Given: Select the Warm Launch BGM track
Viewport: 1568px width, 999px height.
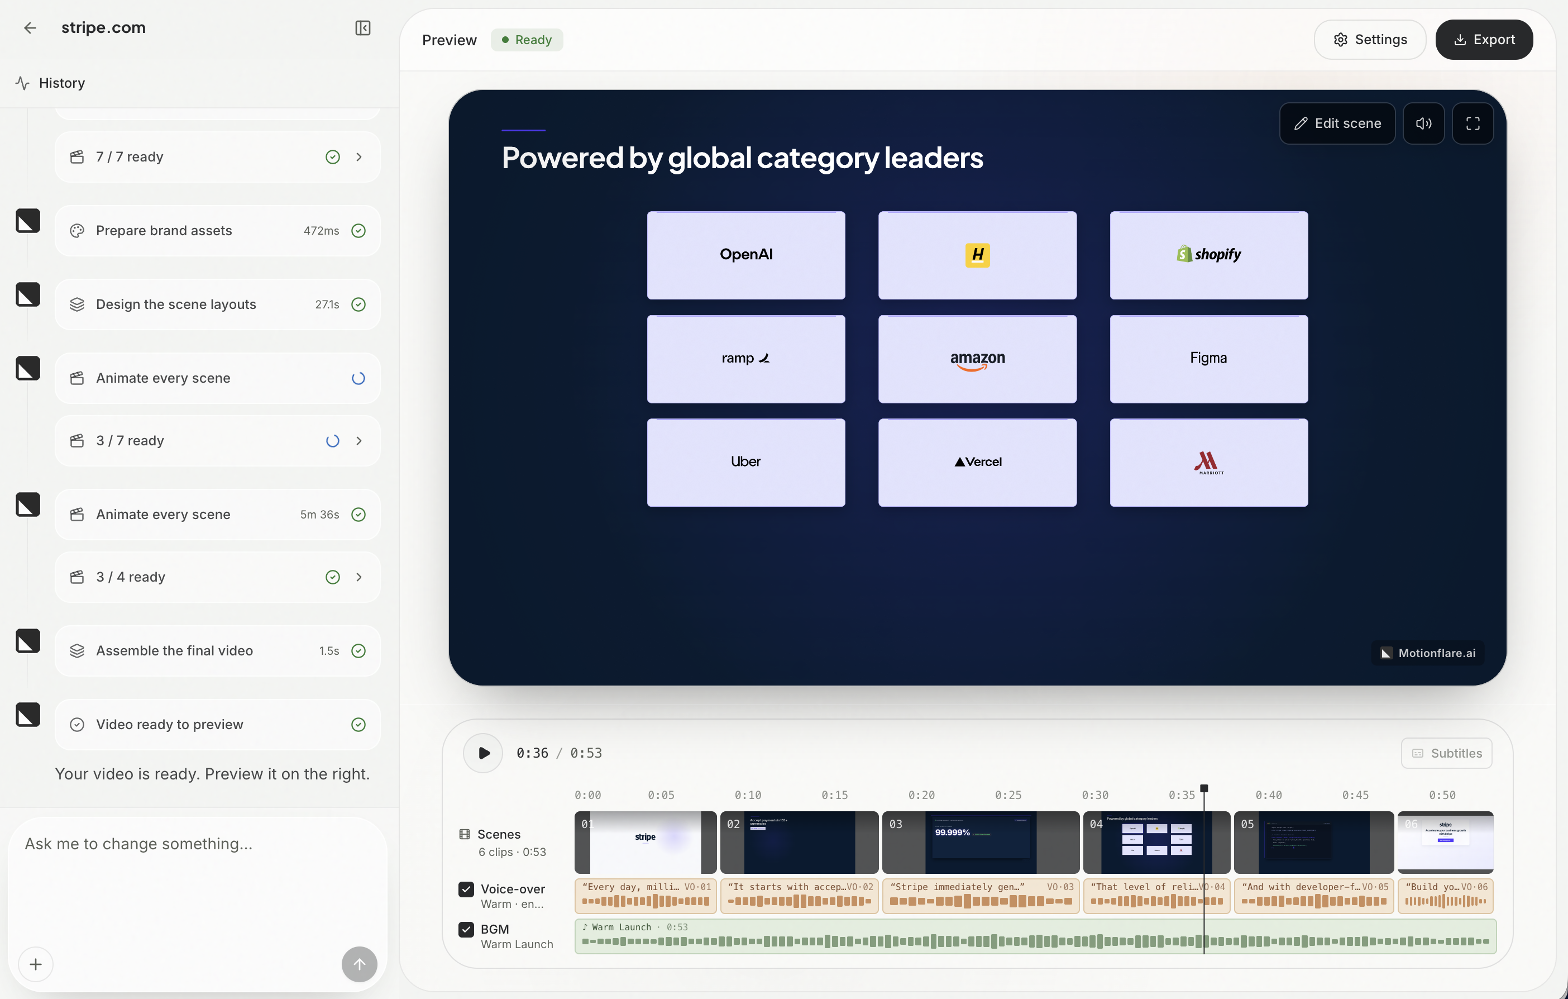Looking at the screenshot, I should coord(1035,936).
